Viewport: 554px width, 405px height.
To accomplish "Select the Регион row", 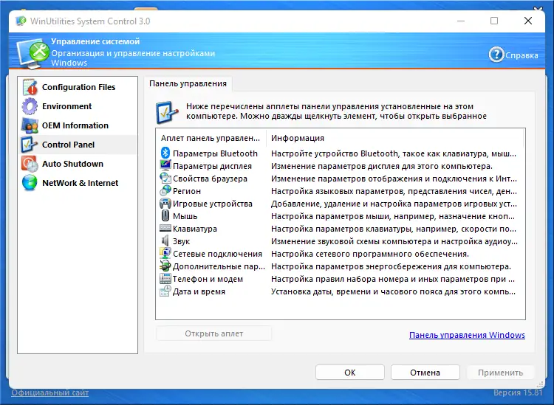I will pyautogui.click(x=340, y=191).
